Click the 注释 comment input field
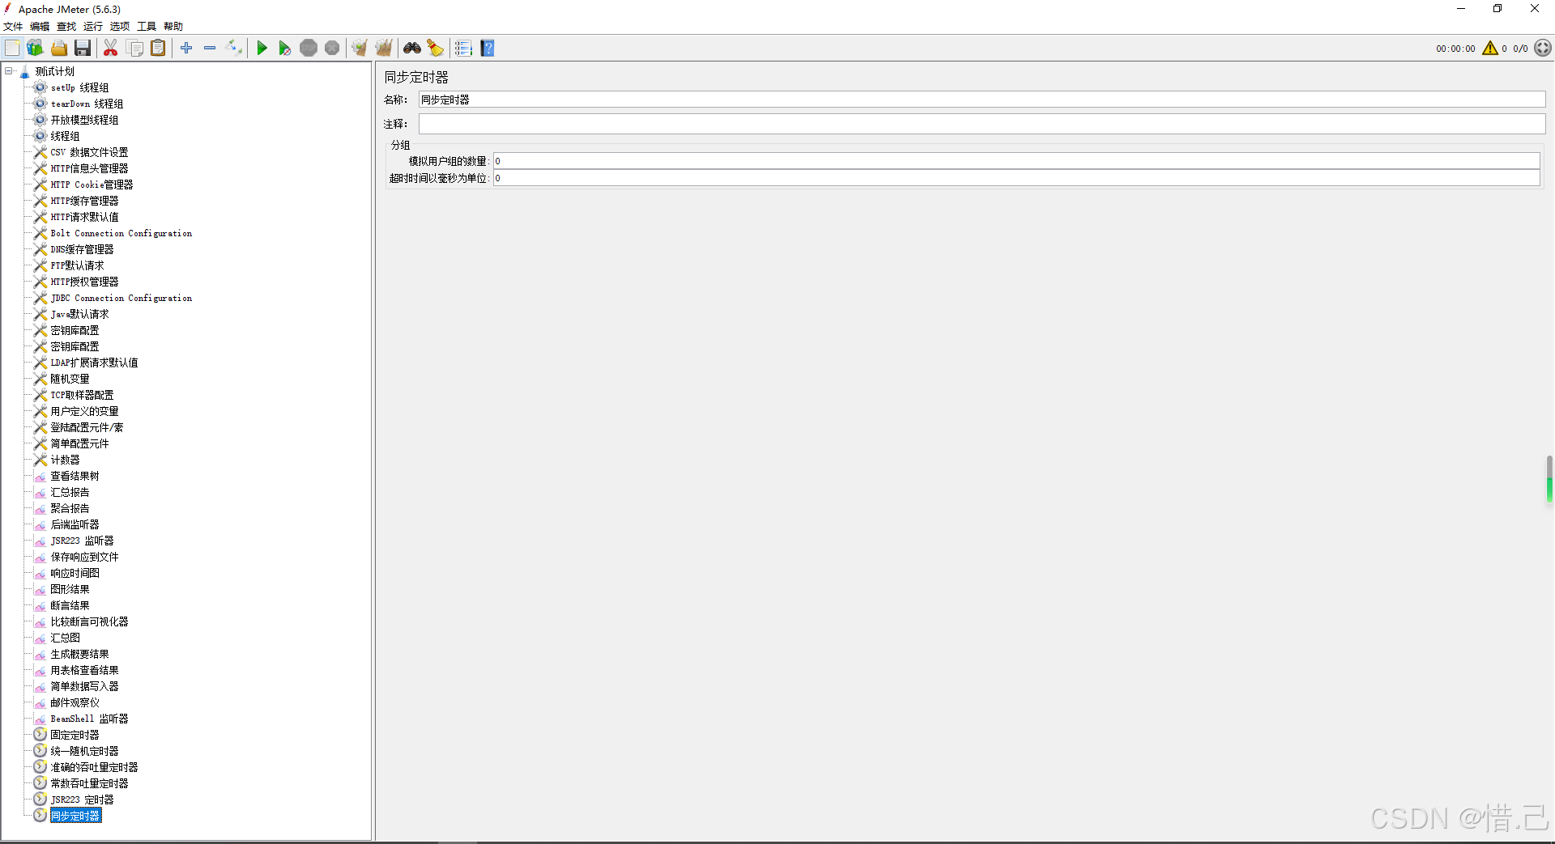Viewport: 1555px width, 844px height. (982, 124)
